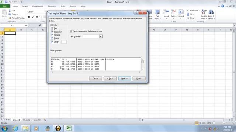Image resolution: width=236 pixels, height=132 pixels.
Task: Click Cancel in Text Import Wizard
Action: click(96, 78)
